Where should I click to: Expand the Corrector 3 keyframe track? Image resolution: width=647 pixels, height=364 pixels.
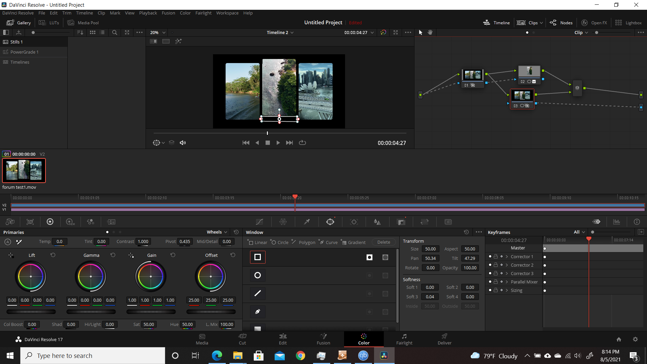point(507,273)
